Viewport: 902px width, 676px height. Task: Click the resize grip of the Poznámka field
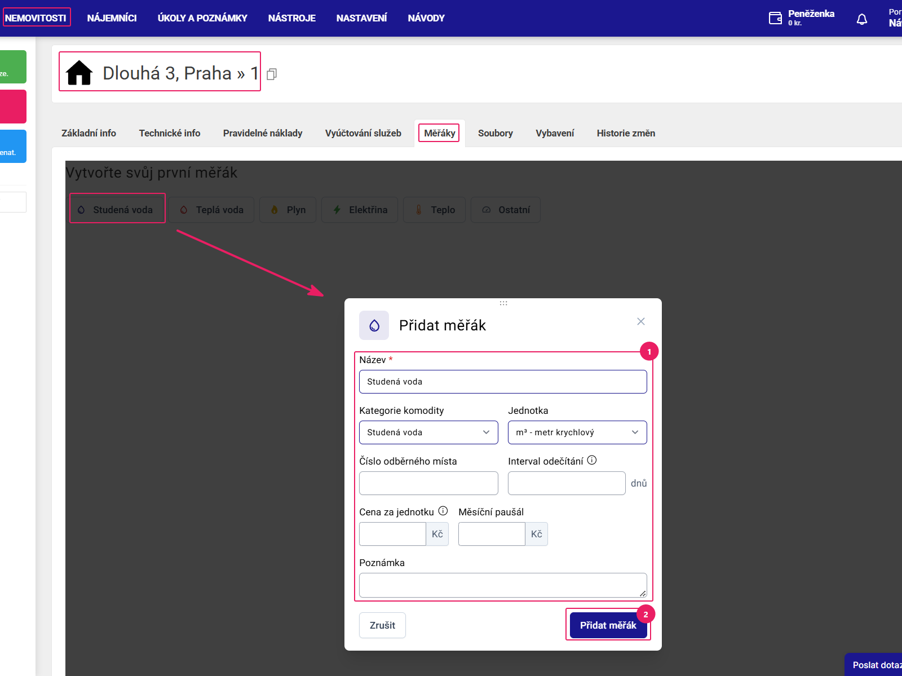643,593
